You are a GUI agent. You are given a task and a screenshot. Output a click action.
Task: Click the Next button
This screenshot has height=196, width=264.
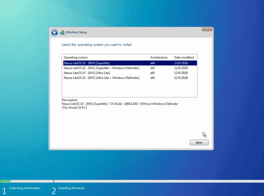[199, 142]
